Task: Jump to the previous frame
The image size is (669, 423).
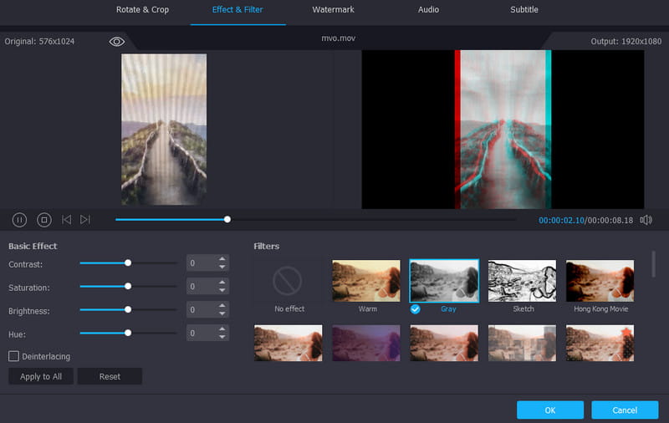Action: coord(67,220)
